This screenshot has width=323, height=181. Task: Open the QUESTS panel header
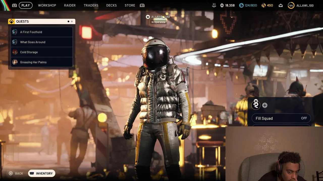[x=42, y=21]
